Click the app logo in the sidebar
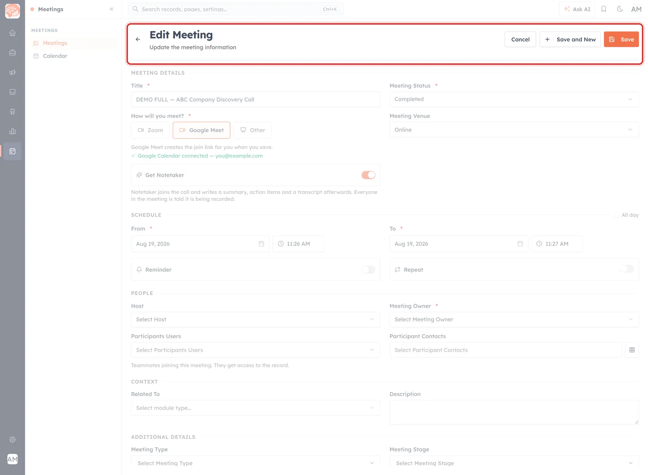 pyautogui.click(x=13, y=11)
